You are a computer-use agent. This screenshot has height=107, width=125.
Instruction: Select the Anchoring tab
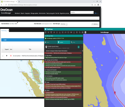coord(4,30)
